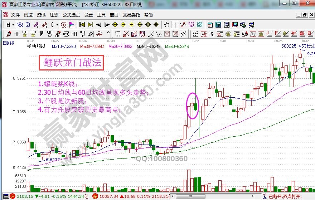Click the 日K线 chart label
This screenshot has width=315, height=200.
click(x=9, y=43)
